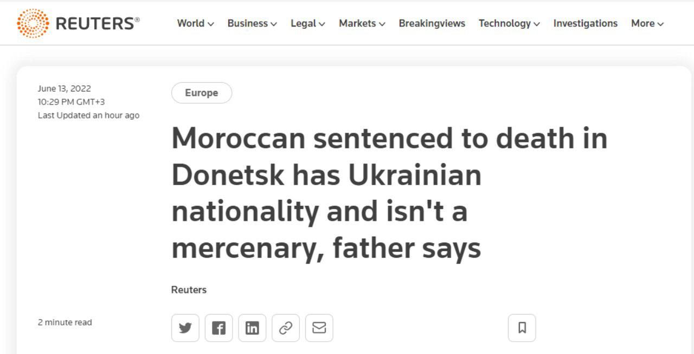This screenshot has width=694, height=354.
Task: Open the Breakingviews section
Action: pyautogui.click(x=432, y=23)
